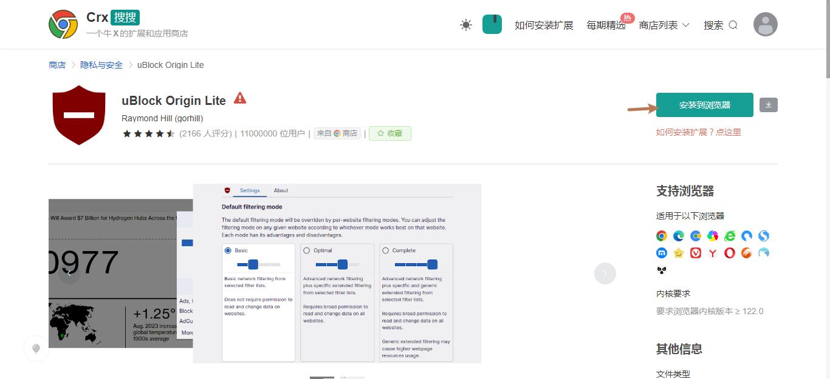Image resolution: width=830 pixels, height=379 pixels.
Task: Click the gray download crx icon button
Action: tap(769, 105)
